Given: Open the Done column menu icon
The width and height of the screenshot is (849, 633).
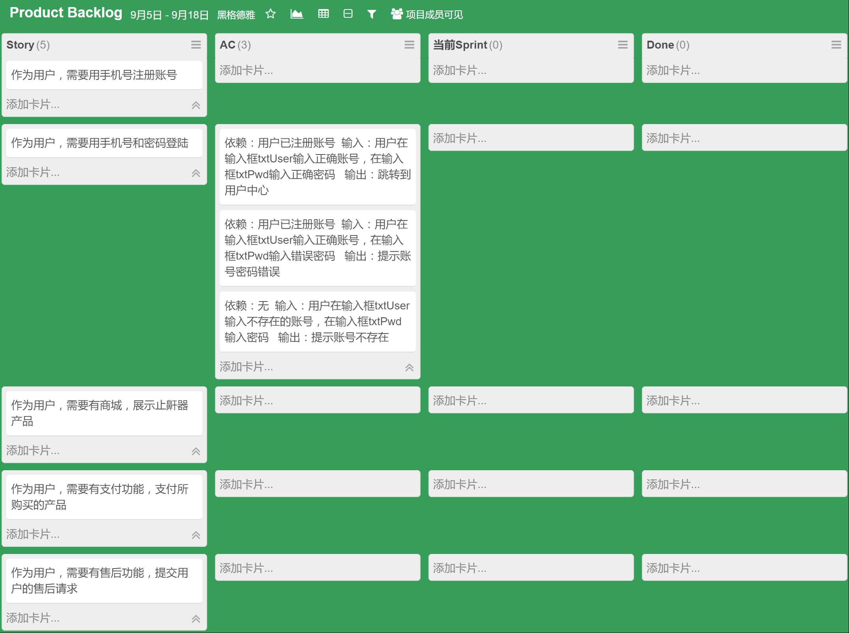Looking at the screenshot, I should pyautogui.click(x=836, y=45).
